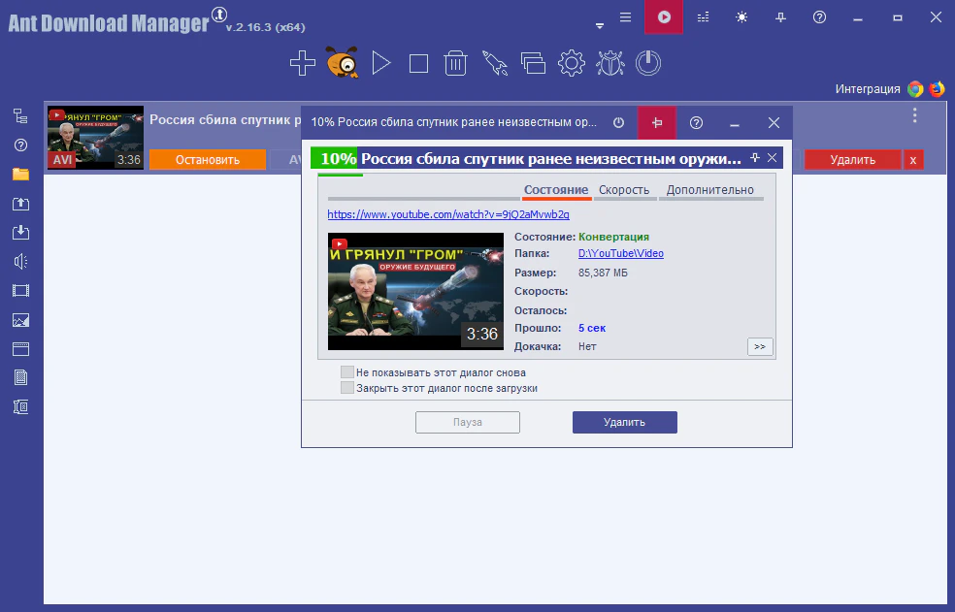This screenshot has height=612, width=955.
Task: Click the plus icon to add download
Action: (x=303, y=64)
